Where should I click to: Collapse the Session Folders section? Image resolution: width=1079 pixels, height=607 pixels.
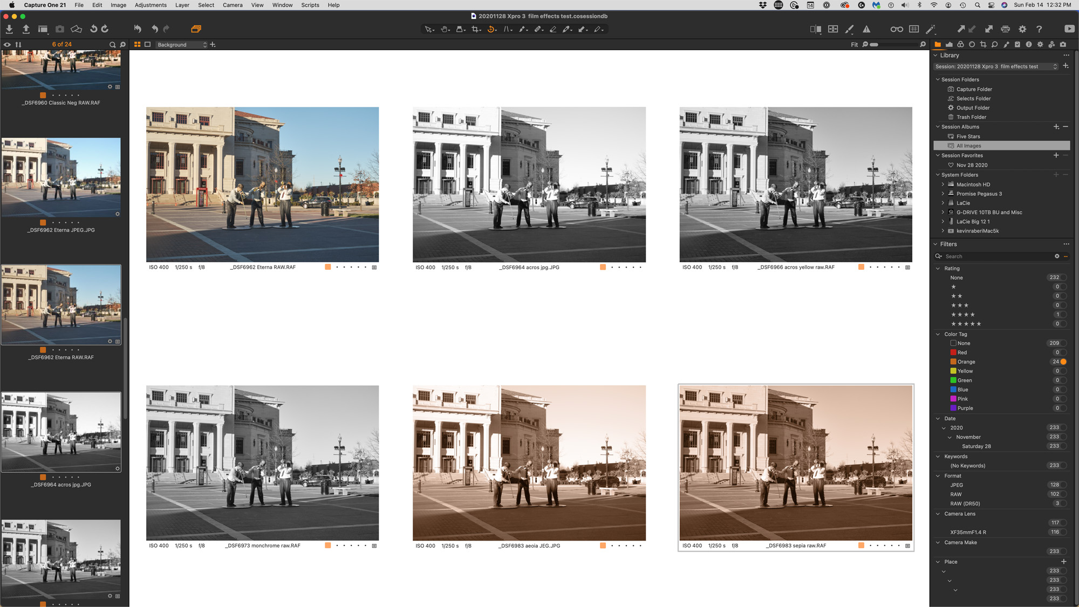938,79
